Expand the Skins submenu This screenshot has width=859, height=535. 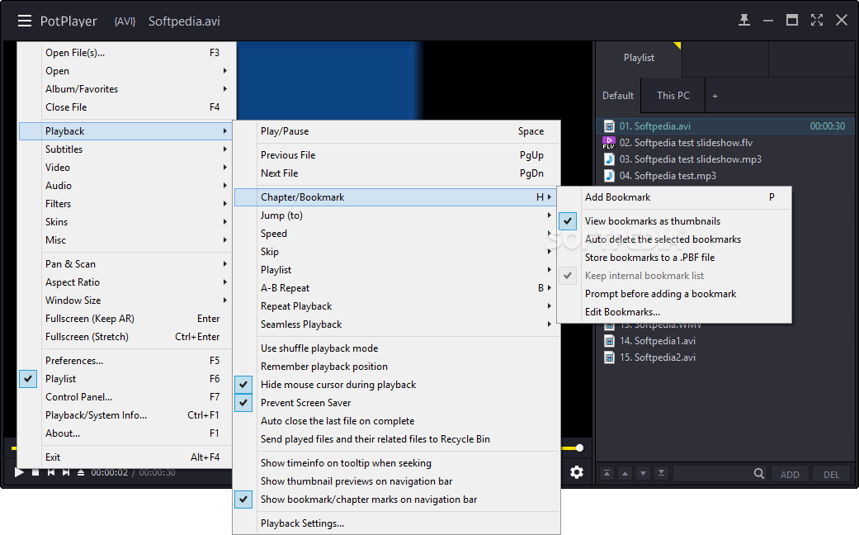point(125,221)
